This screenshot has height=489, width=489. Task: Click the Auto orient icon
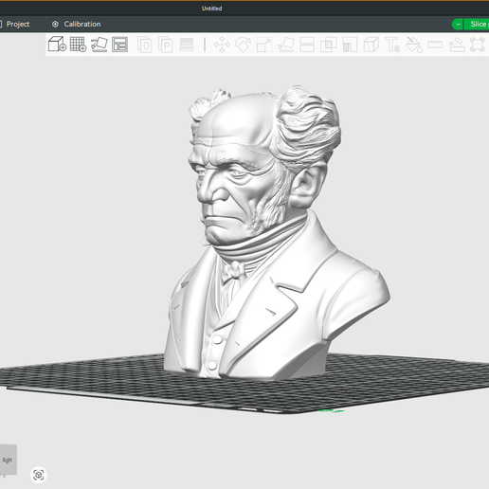coord(100,45)
